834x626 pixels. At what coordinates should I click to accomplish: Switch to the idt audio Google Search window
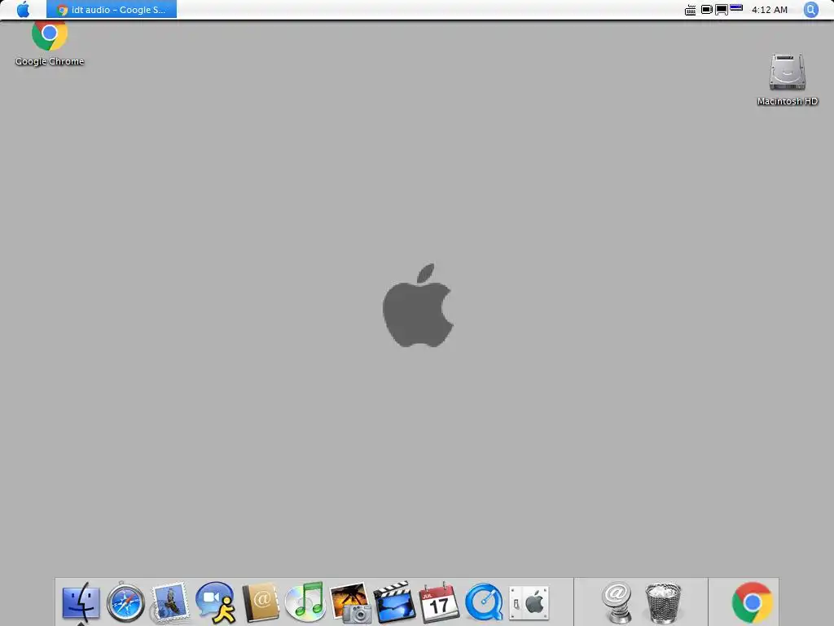(x=112, y=10)
